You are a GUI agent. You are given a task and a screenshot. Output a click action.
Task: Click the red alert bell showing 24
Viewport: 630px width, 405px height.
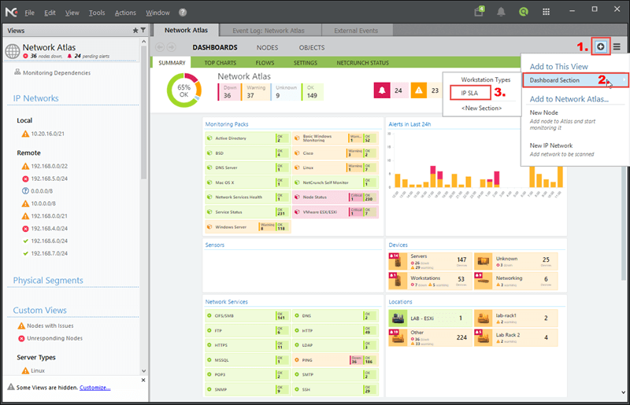382,90
